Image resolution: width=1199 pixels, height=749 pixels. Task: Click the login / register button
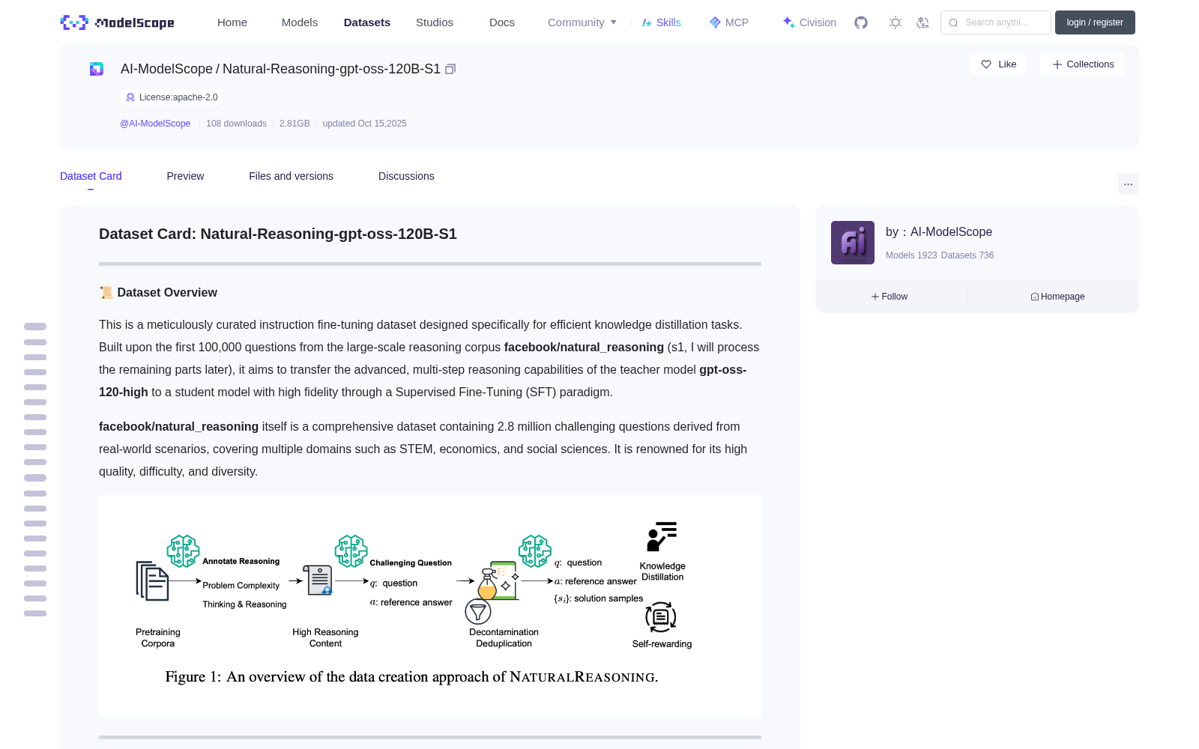click(1095, 22)
